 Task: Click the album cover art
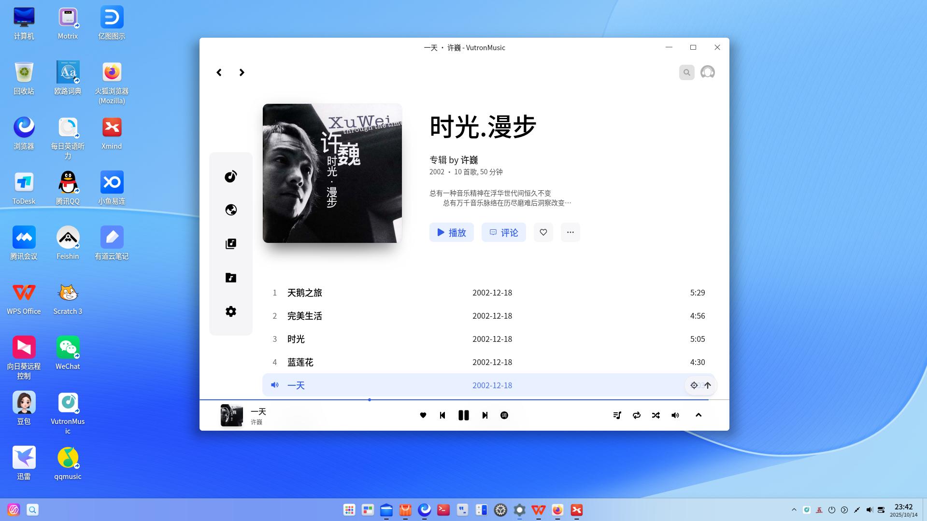coord(332,173)
